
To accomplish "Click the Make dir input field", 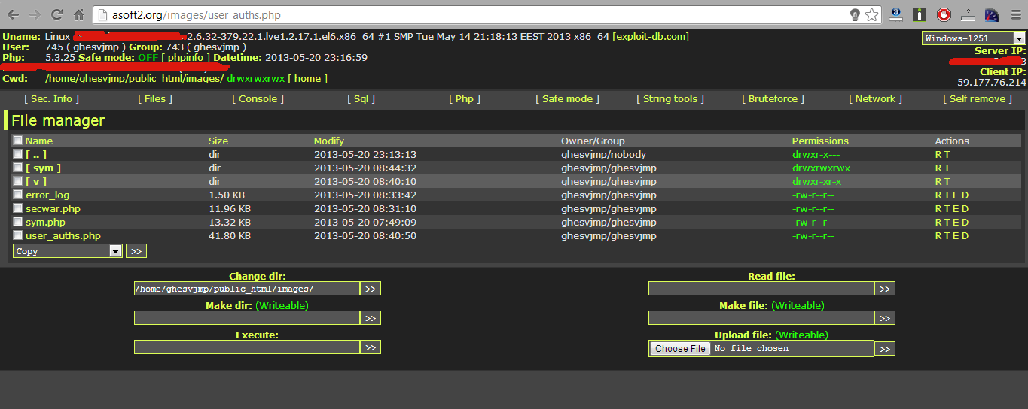I will coord(246,318).
